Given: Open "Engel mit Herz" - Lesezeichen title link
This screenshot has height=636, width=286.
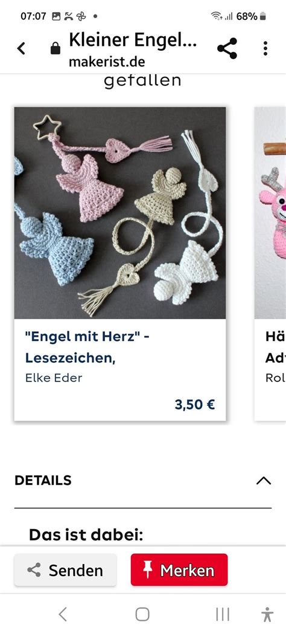Looking at the screenshot, I should click(87, 347).
